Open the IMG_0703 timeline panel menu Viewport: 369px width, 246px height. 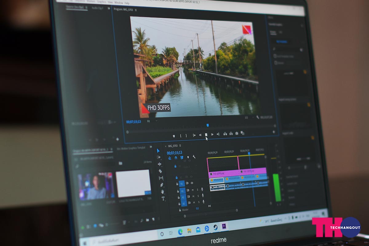180,146
